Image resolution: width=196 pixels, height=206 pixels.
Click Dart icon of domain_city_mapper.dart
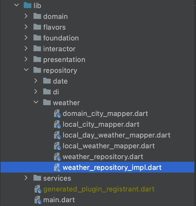click(x=57, y=114)
